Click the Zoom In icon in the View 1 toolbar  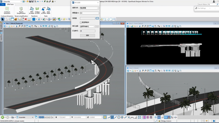20,26
